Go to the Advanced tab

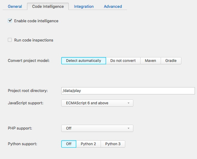113,6
